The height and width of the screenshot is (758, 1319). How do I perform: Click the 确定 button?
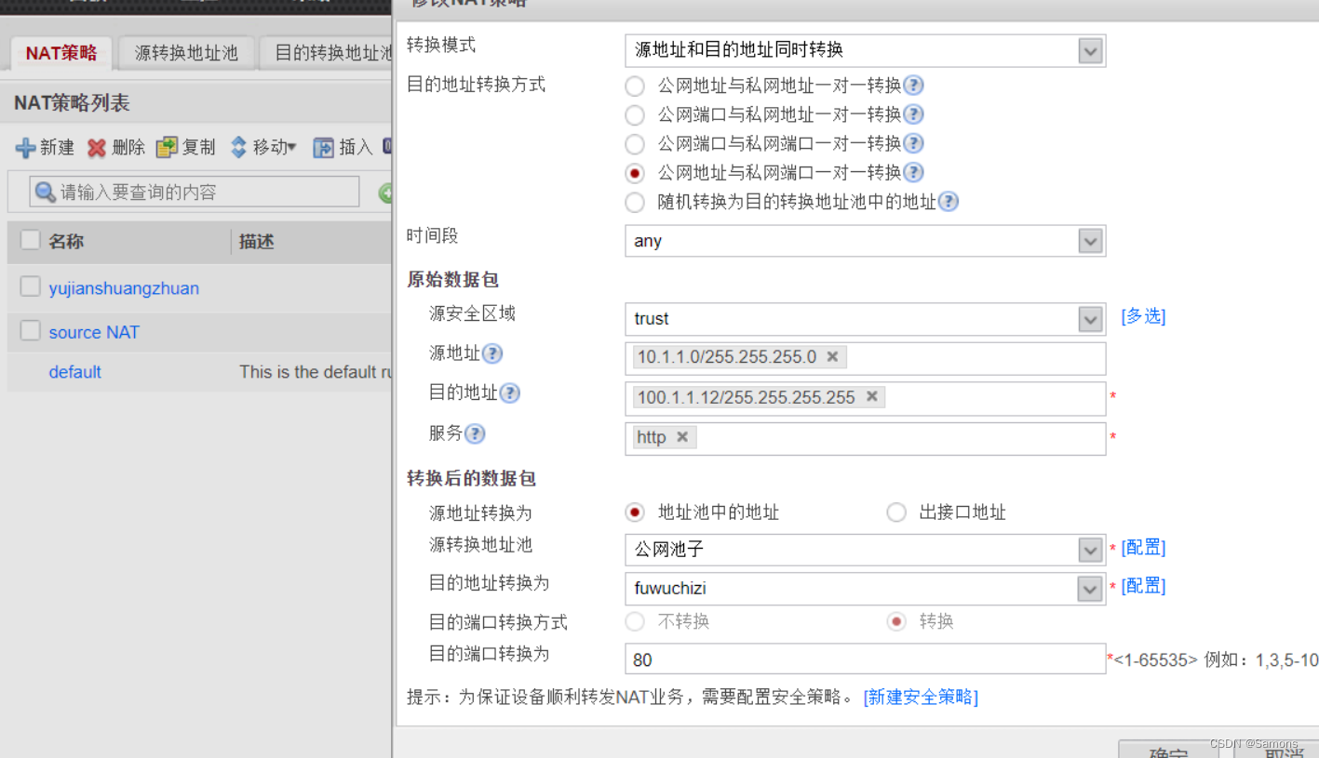1168,750
